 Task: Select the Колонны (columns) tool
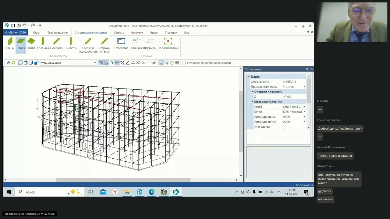point(43,43)
